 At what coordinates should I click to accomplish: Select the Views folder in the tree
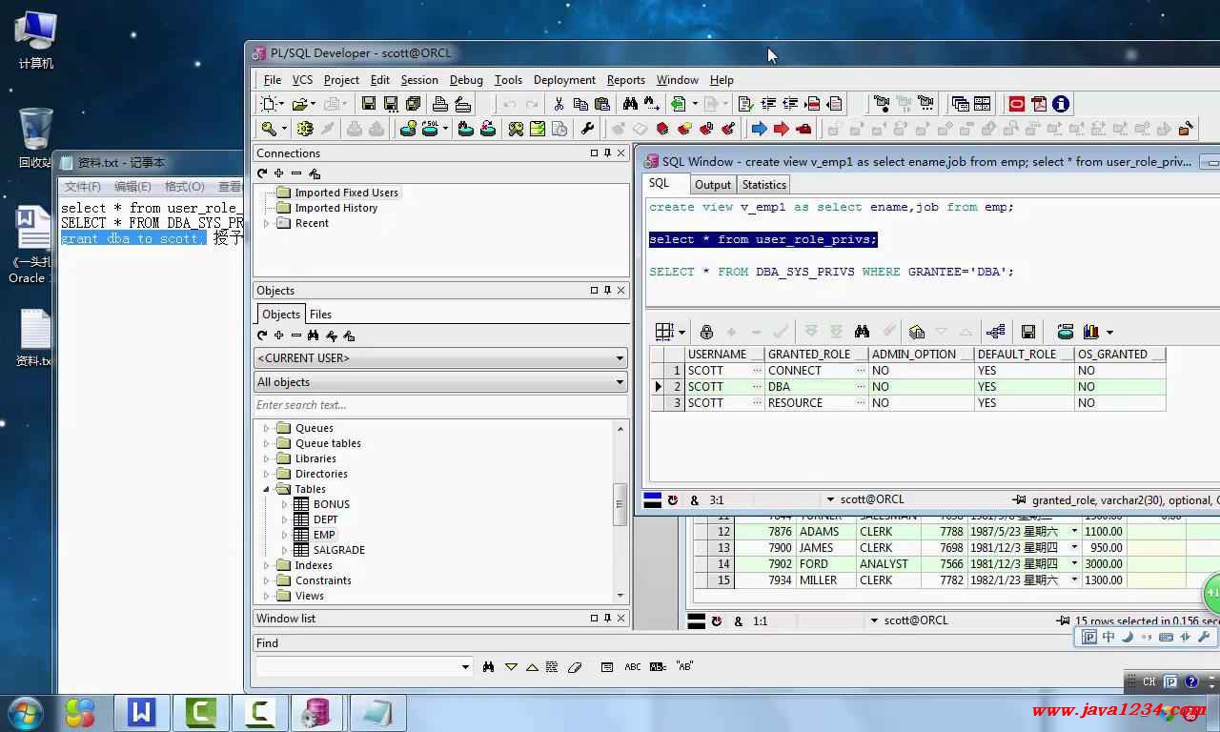click(x=310, y=596)
